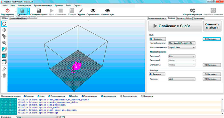
Task: Start Слайсинг с Slic3r
Action: (x=175, y=26)
